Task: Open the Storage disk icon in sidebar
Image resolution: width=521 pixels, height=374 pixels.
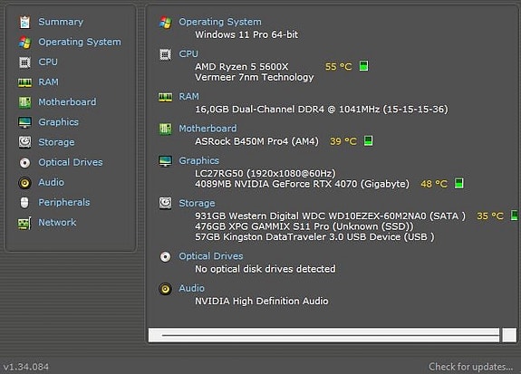Action: 24,142
